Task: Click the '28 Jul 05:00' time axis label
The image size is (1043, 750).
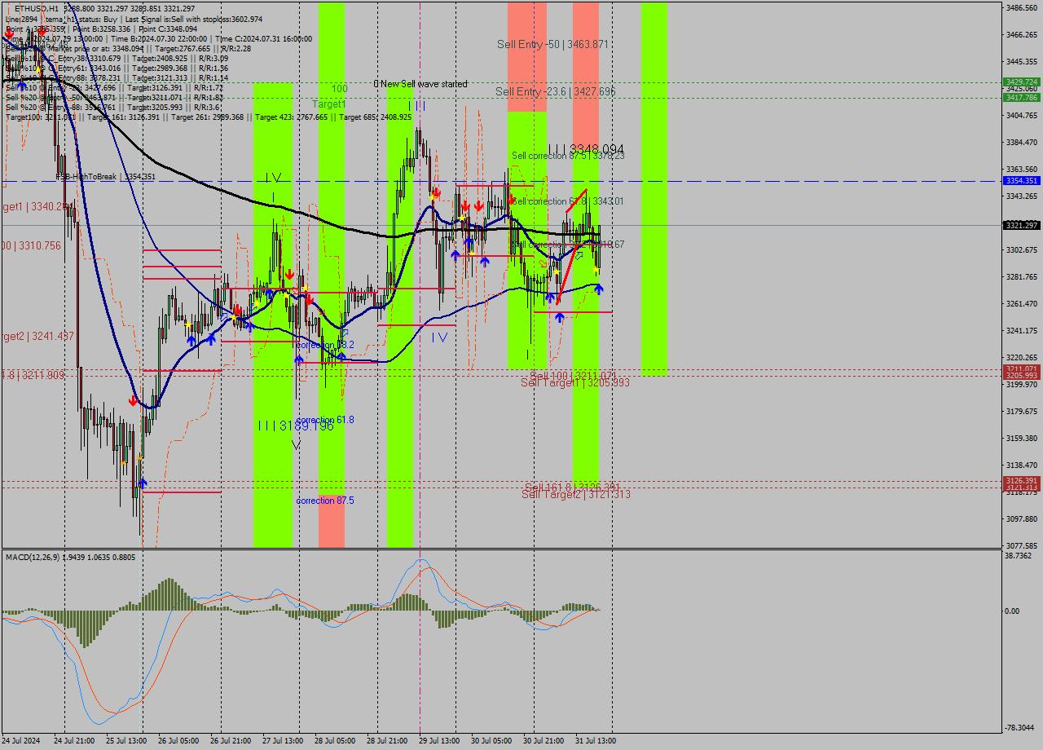Action: [335, 741]
